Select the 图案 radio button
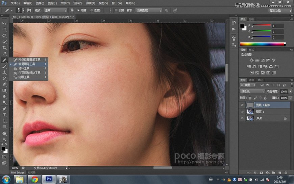 pos(92,10)
